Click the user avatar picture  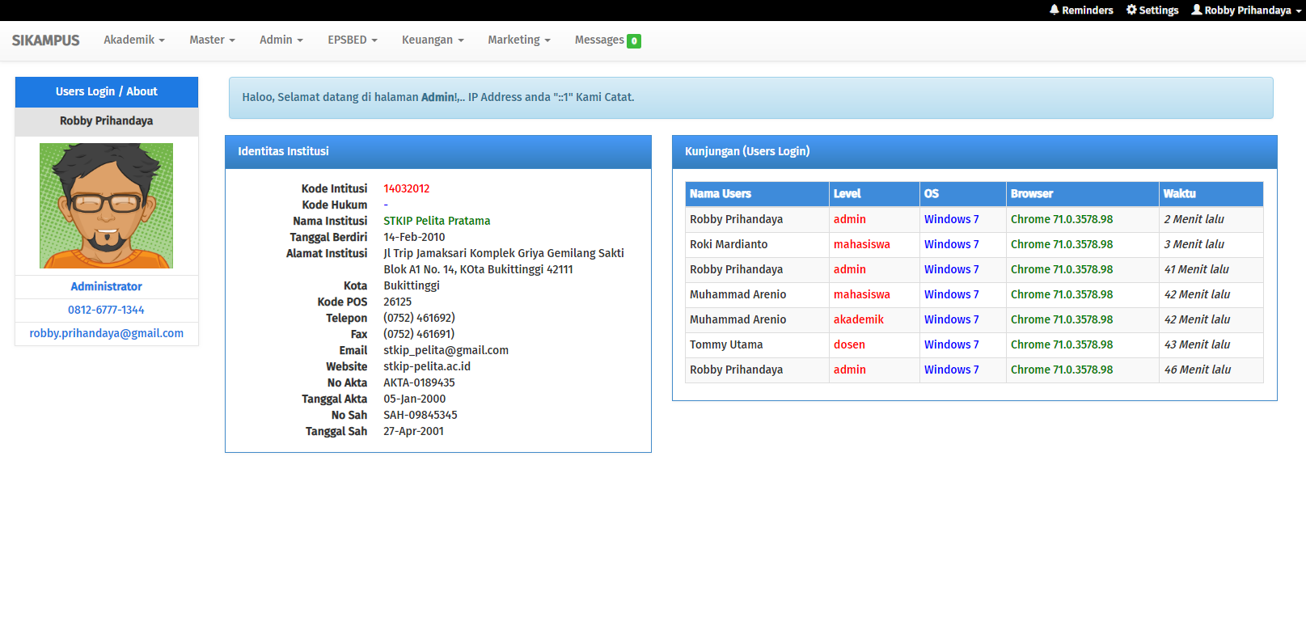pyautogui.click(x=107, y=205)
